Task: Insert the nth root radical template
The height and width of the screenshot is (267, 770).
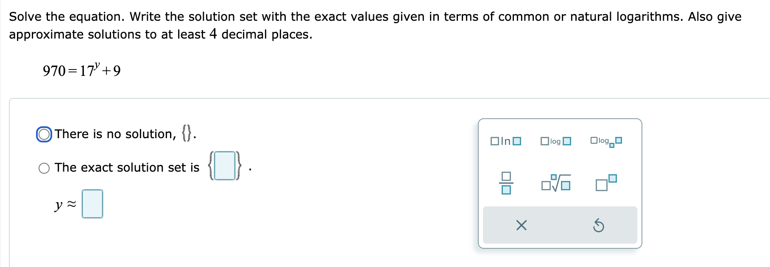Action: coord(556,184)
